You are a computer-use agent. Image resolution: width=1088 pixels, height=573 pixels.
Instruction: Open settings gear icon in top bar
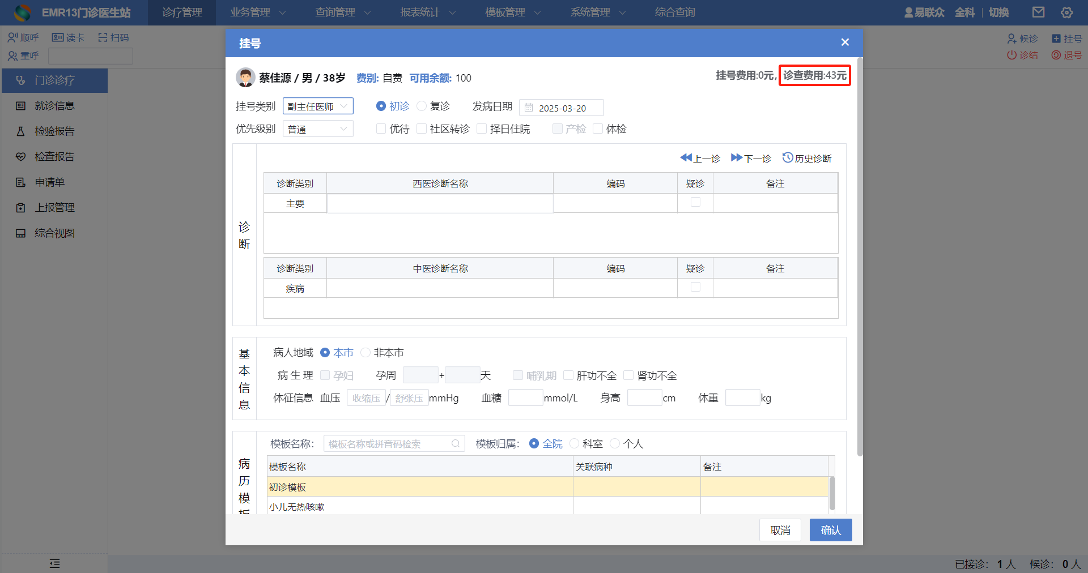point(1066,12)
